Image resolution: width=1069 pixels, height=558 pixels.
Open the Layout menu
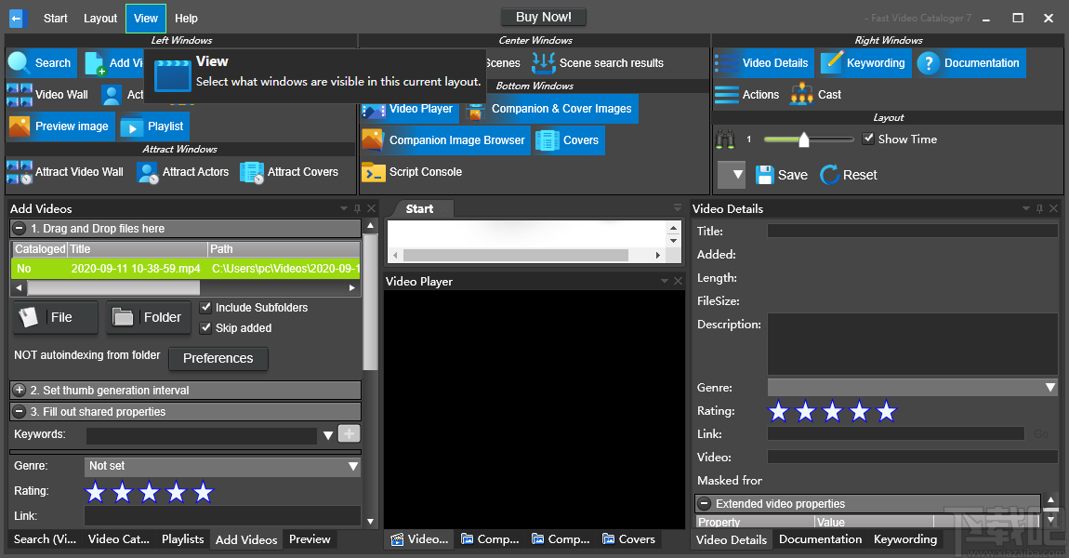99,18
